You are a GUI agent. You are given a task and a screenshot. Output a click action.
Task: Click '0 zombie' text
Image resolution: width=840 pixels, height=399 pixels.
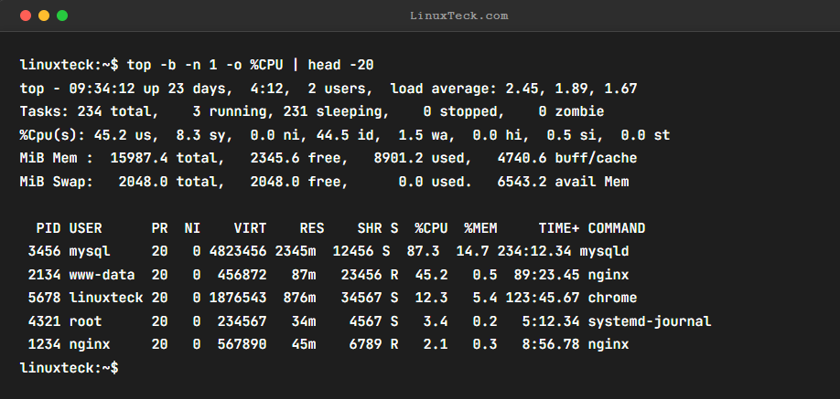tap(571, 111)
